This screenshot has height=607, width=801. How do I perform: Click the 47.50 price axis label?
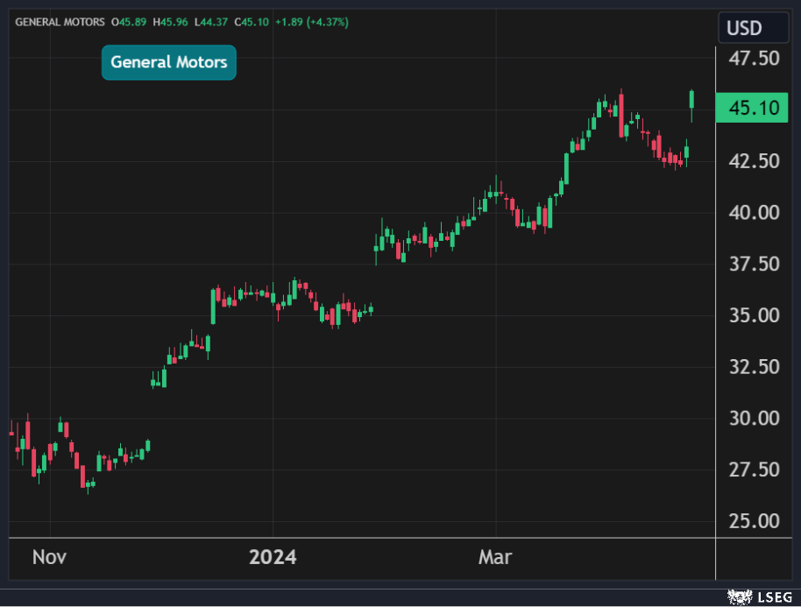(x=755, y=59)
